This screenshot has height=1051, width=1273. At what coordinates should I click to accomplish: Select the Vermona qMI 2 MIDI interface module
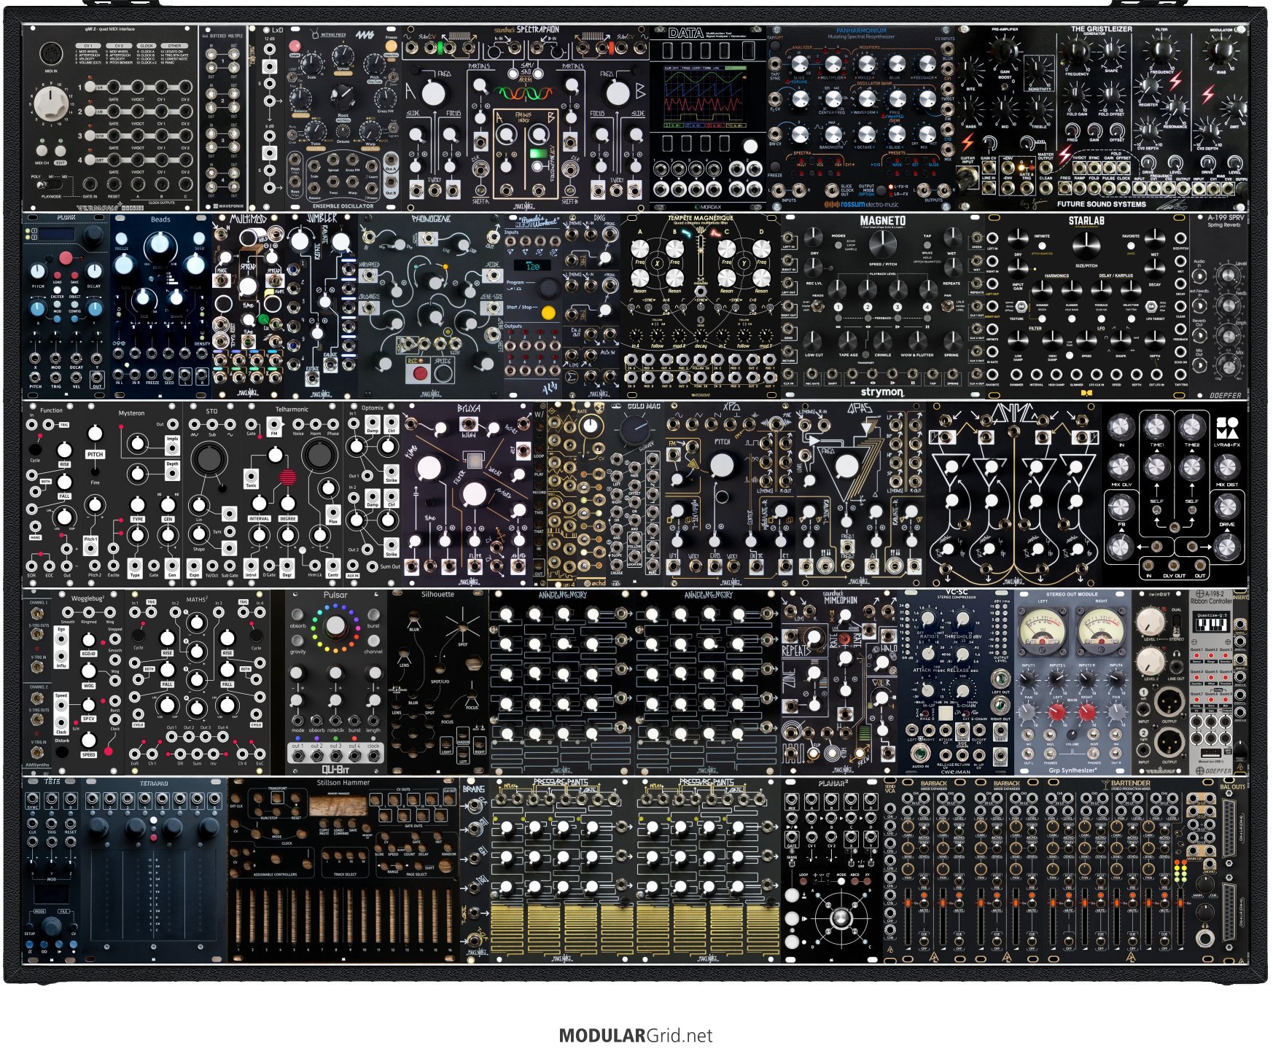(110, 118)
